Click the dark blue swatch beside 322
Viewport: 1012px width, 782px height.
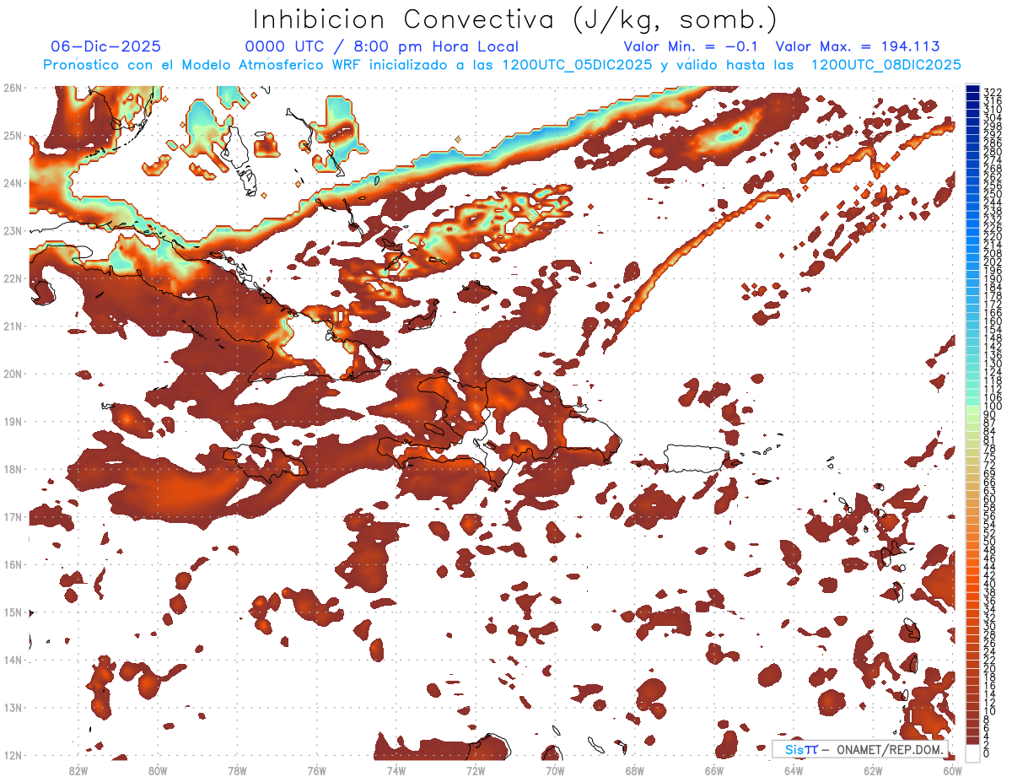[x=972, y=89]
